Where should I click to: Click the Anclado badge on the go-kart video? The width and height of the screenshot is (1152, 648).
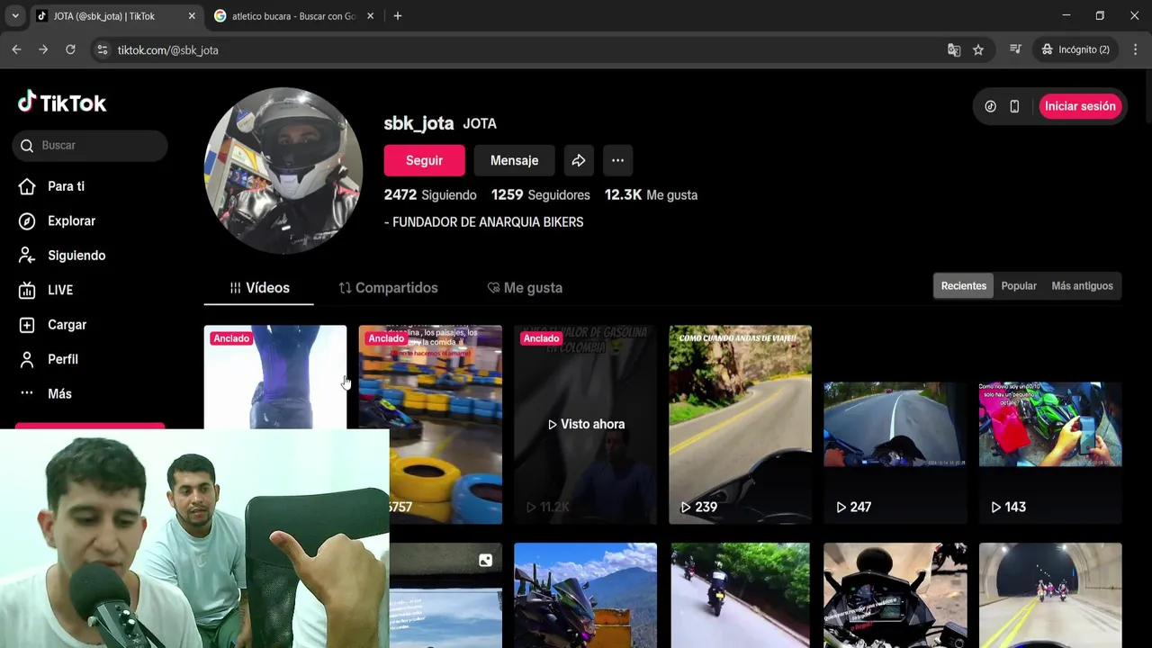(386, 338)
